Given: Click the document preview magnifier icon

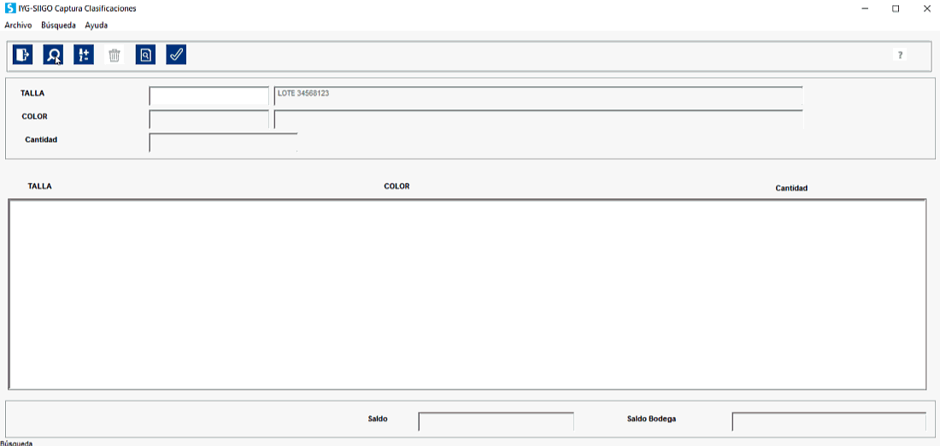Looking at the screenshot, I should 145,56.
